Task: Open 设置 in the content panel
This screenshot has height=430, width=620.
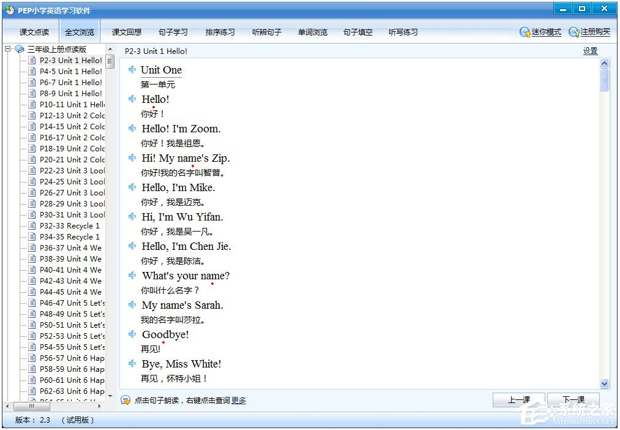Action: tap(589, 51)
